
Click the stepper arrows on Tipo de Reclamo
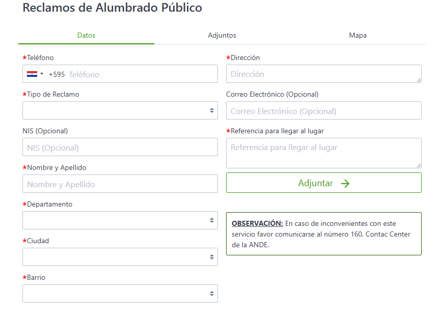(x=211, y=110)
